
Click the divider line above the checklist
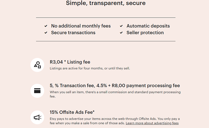[x=106, y=18]
